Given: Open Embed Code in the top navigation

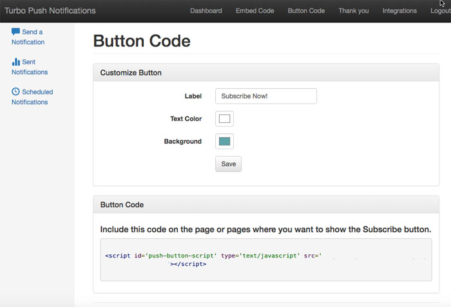Looking at the screenshot, I should point(255,11).
